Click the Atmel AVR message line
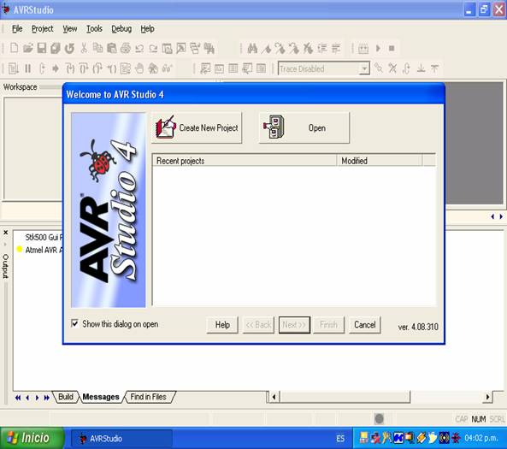This screenshot has width=507, height=449. click(x=44, y=250)
